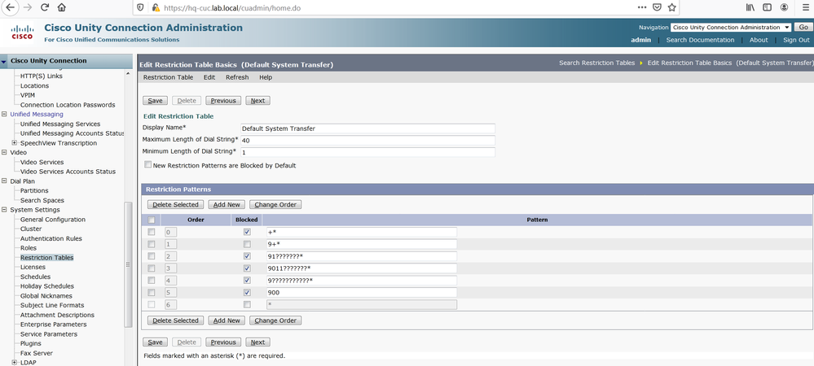Toggle Blocked checkbox for pattern +*

247,232
